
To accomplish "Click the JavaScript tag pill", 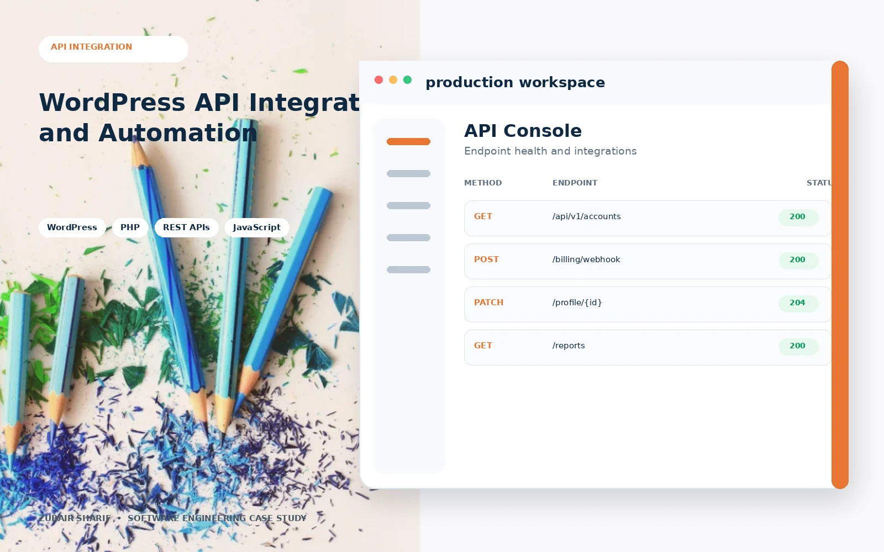I will point(256,227).
